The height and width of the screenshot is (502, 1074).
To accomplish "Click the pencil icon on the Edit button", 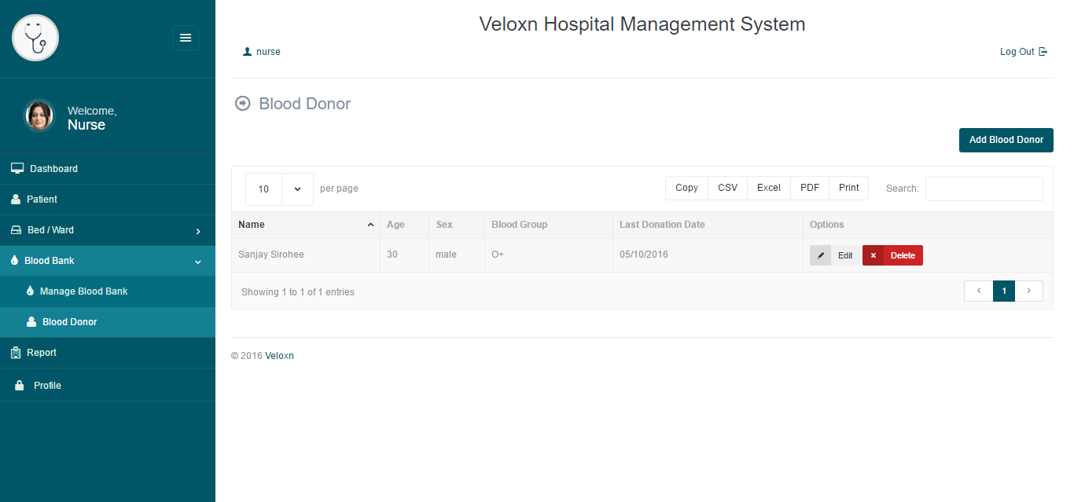I will (821, 255).
